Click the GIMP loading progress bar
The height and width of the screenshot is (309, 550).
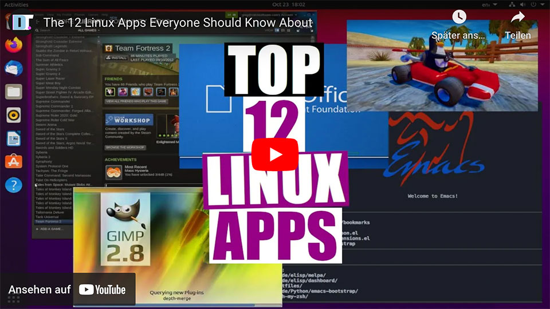point(178,305)
